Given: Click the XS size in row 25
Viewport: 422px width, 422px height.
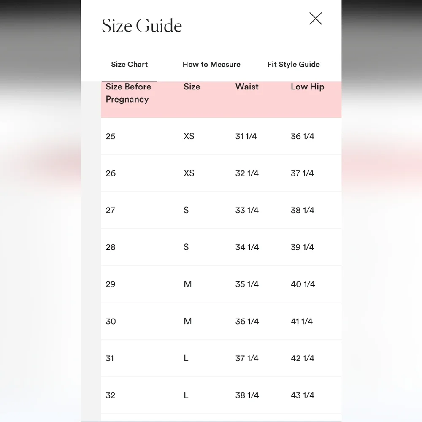Looking at the screenshot, I should (189, 136).
